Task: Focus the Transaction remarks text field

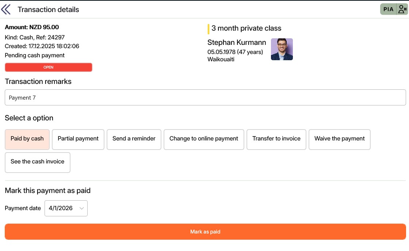Action: point(205,97)
